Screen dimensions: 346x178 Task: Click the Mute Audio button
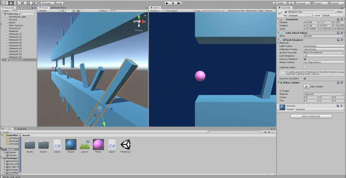coord(252,11)
